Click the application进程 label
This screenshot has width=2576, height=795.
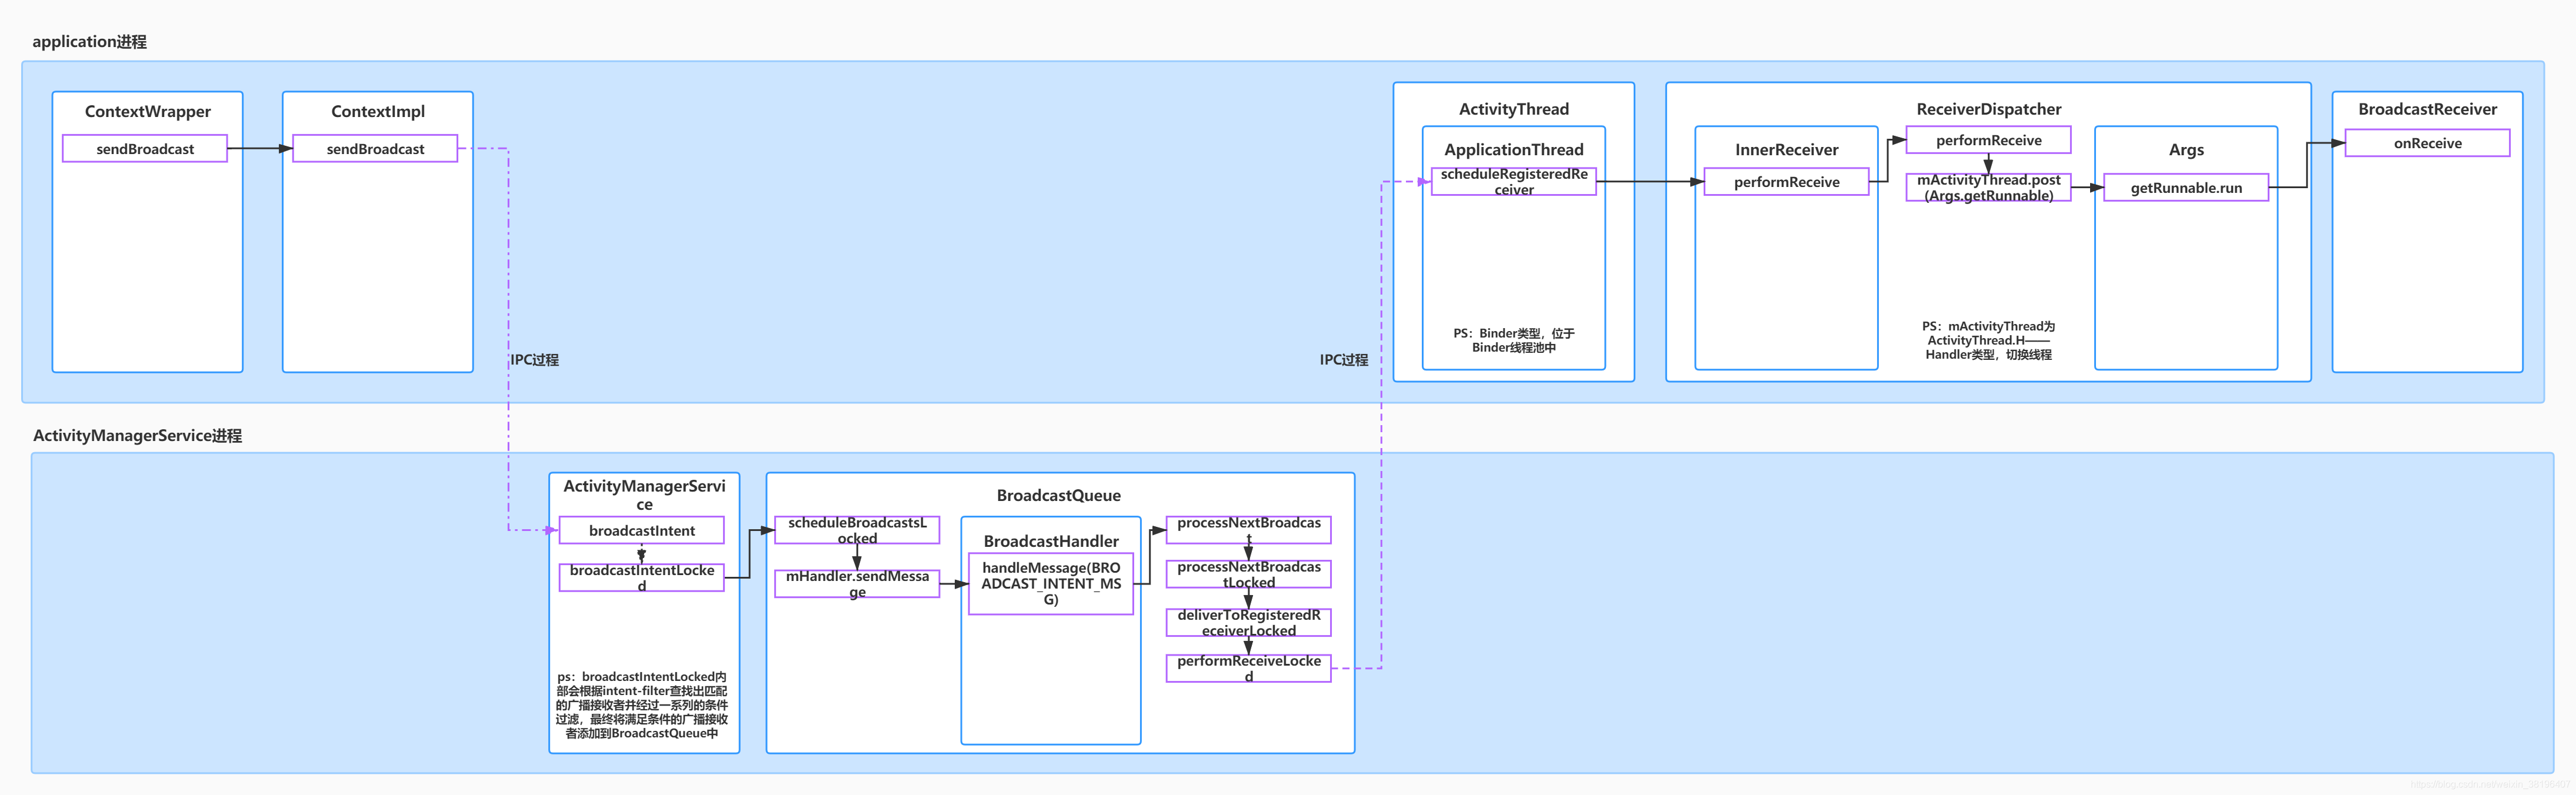[89, 41]
